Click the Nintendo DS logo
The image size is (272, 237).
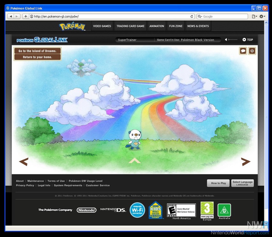[x=113, y=210]
